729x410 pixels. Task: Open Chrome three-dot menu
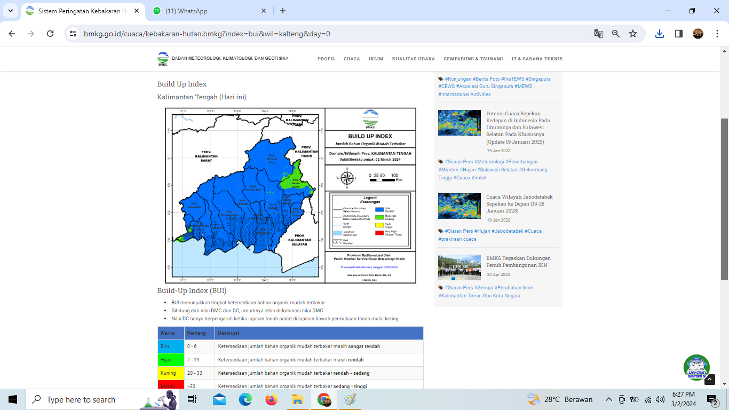716,34
